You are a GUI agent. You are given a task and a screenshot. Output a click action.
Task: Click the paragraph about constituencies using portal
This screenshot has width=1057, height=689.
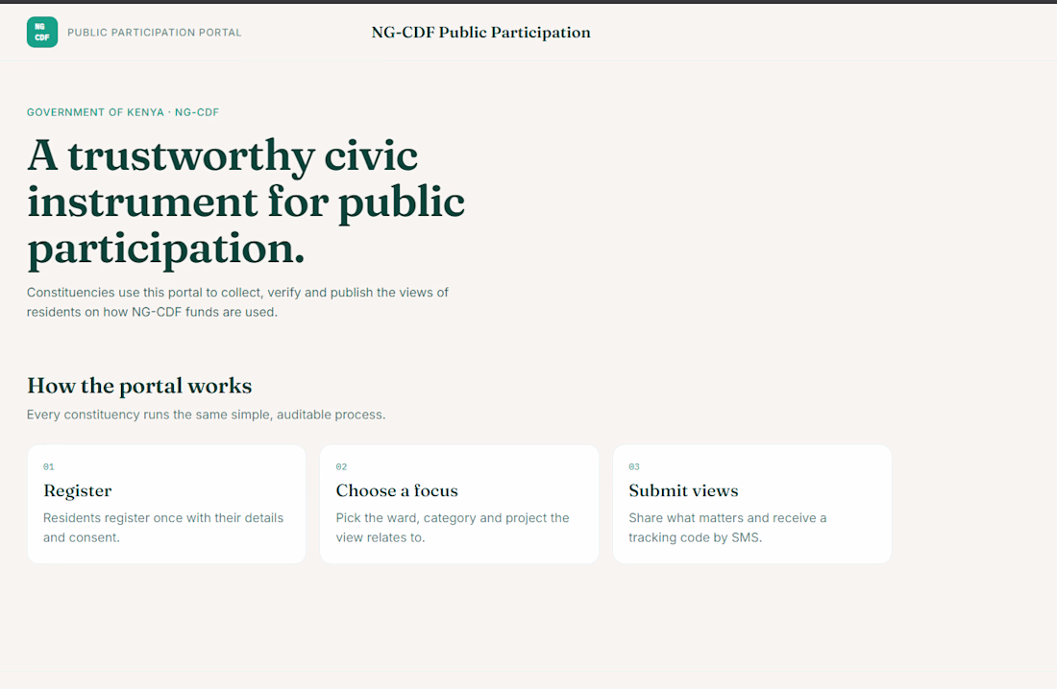coord(237,302)
